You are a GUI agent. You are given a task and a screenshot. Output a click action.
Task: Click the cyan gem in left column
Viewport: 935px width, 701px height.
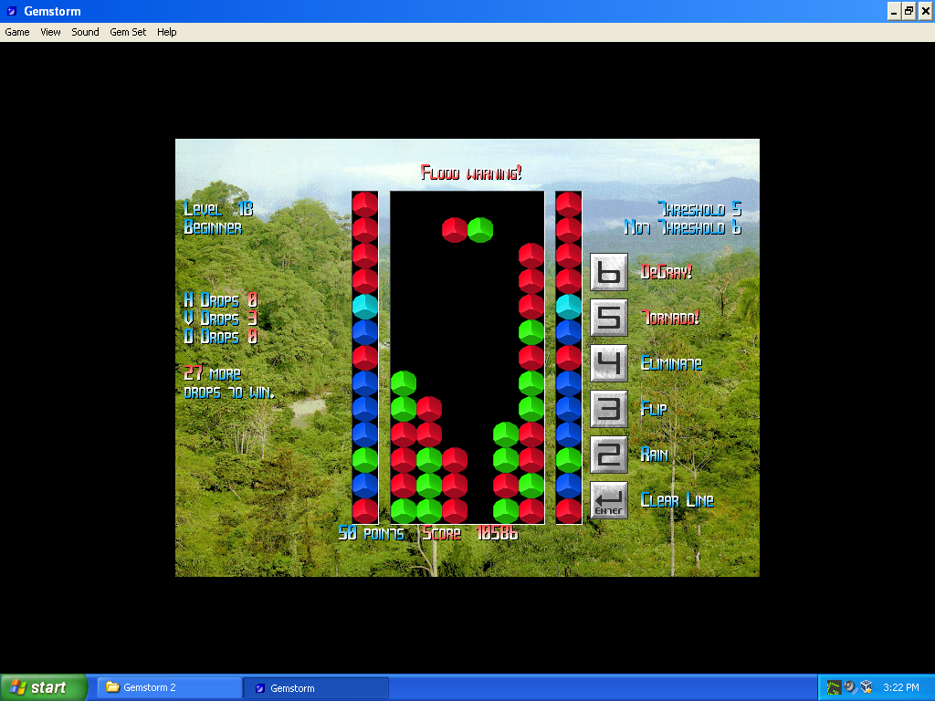coord(365,307)
